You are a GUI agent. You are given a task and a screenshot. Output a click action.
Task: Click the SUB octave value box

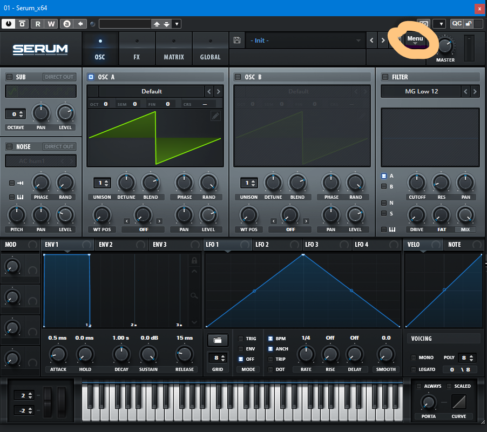click(15, 114)
